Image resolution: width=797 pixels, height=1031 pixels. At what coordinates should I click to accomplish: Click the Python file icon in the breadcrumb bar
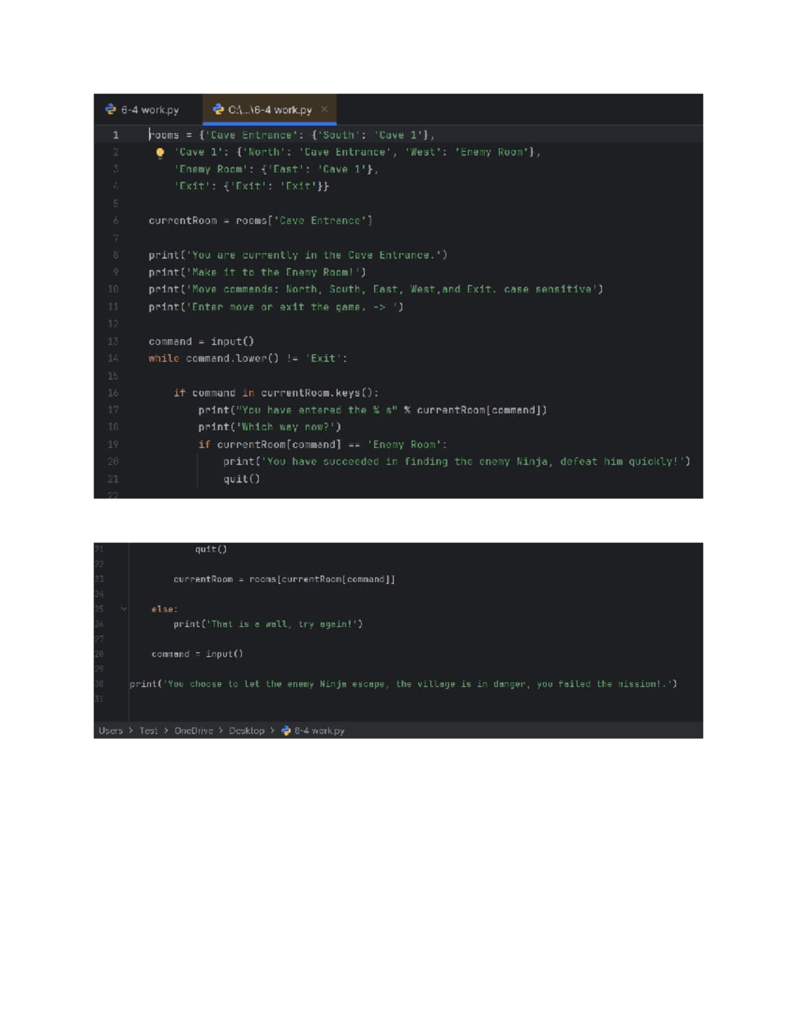coord(286,730)
